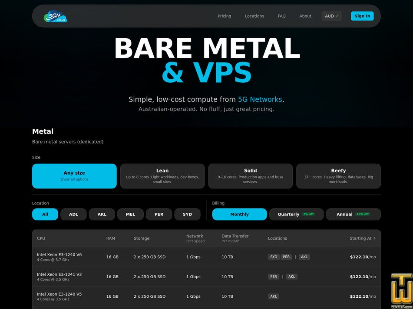
Task: Filter by SYD location
Action: [x=187, y=215]
